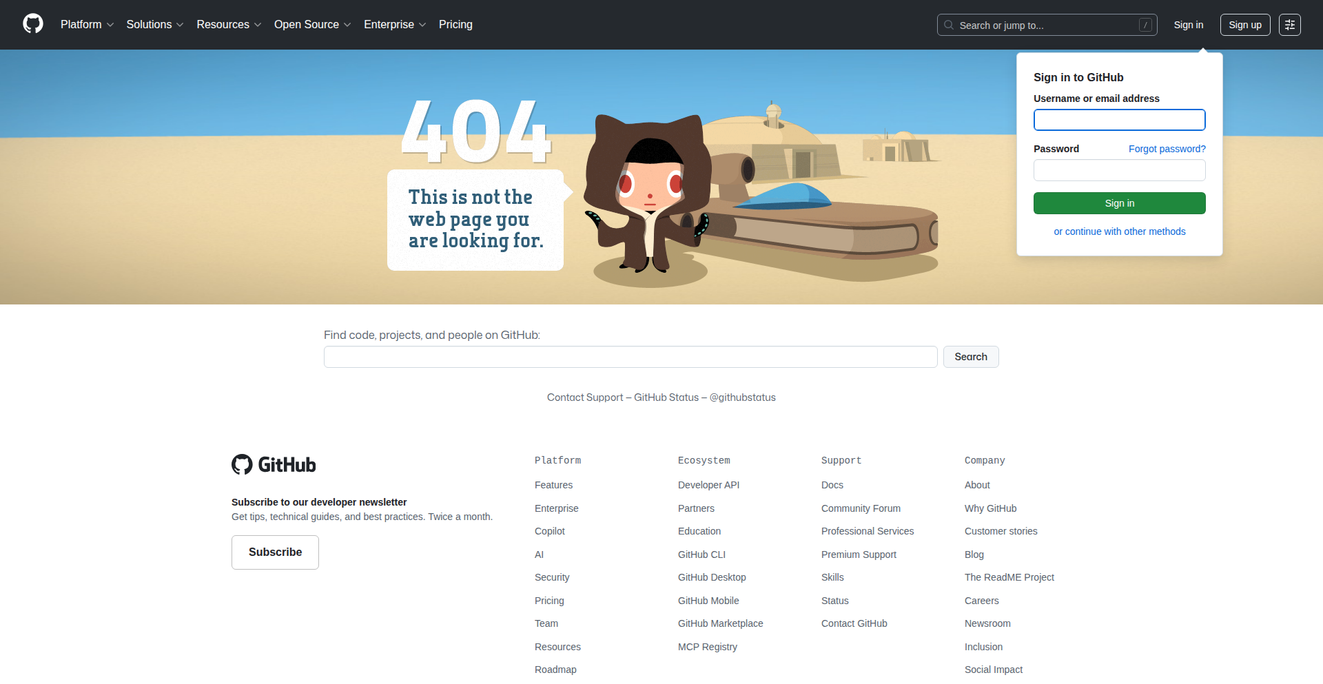
Task: Open the Contact Support link
Action: (x=584, y=397)
